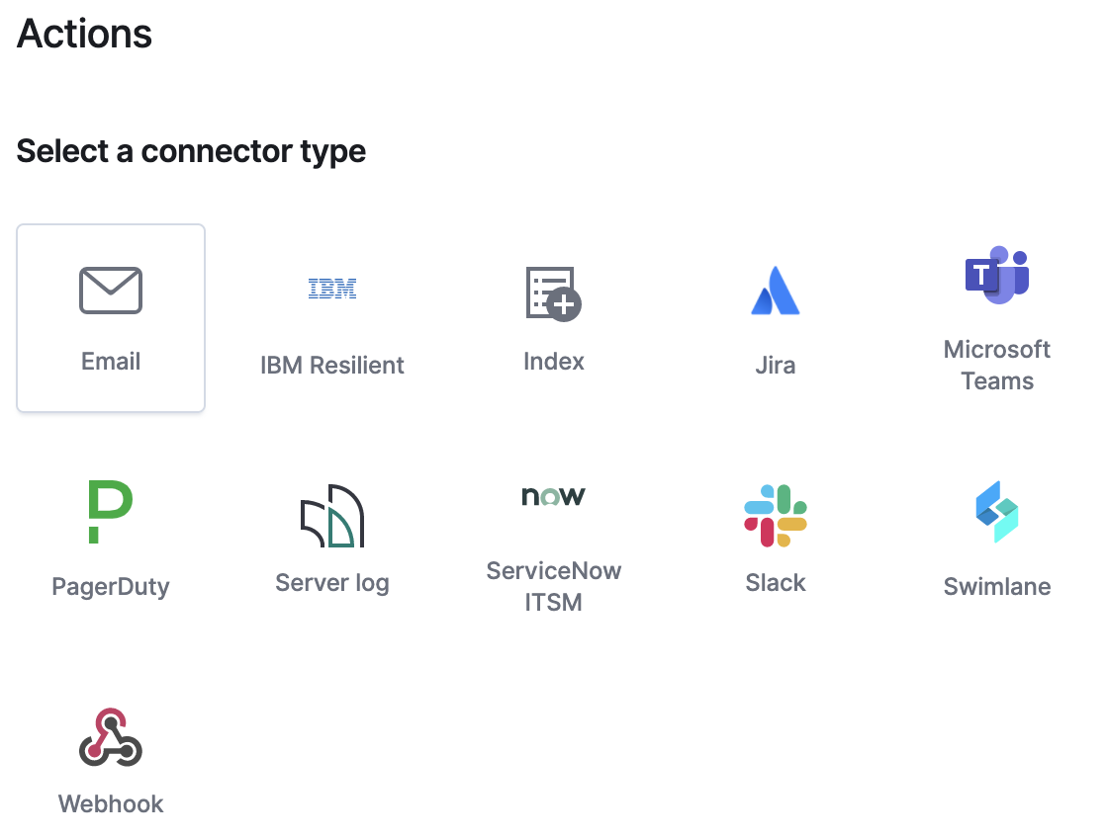Click the Webhook card label text

click(x=111, y=803)
